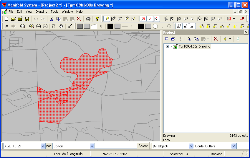Open the Tools menu
The image size is (250, 158).
(x=54, y=12)
